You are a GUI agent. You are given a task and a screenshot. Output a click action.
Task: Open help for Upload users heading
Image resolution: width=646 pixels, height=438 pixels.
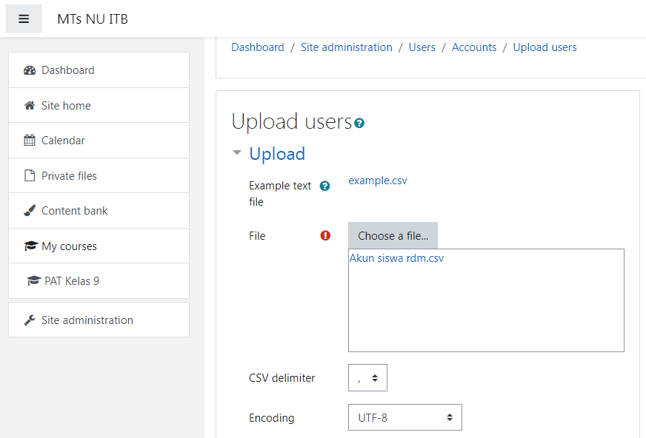pyautogui.click(x=359, y=123)
